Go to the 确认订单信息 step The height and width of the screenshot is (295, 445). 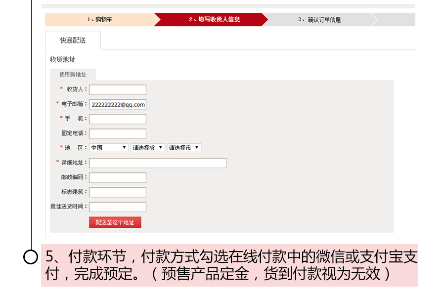click(319, 20)
